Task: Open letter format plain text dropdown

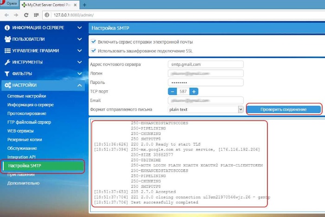Action: pos(206,109)
